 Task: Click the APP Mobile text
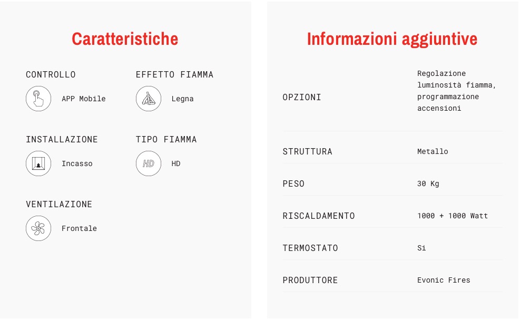click(x=84, y=99)
